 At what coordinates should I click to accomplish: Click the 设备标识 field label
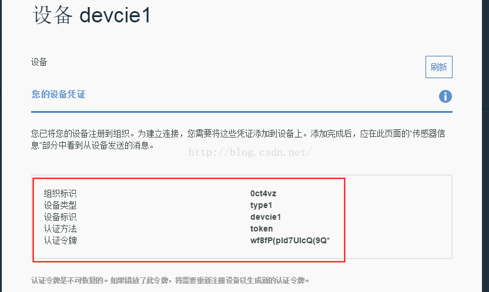click(x=60, y=217)
